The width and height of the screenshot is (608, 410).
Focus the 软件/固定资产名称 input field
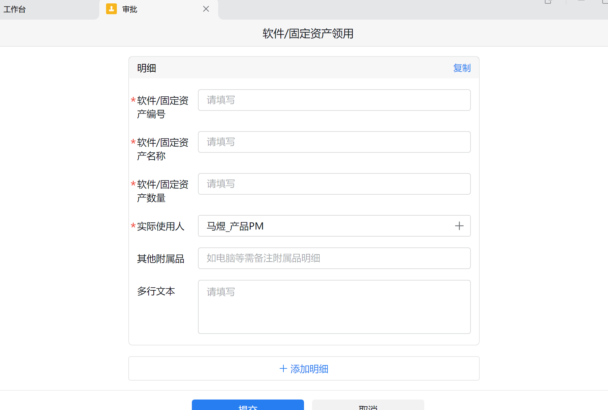[x=334, y=142]
